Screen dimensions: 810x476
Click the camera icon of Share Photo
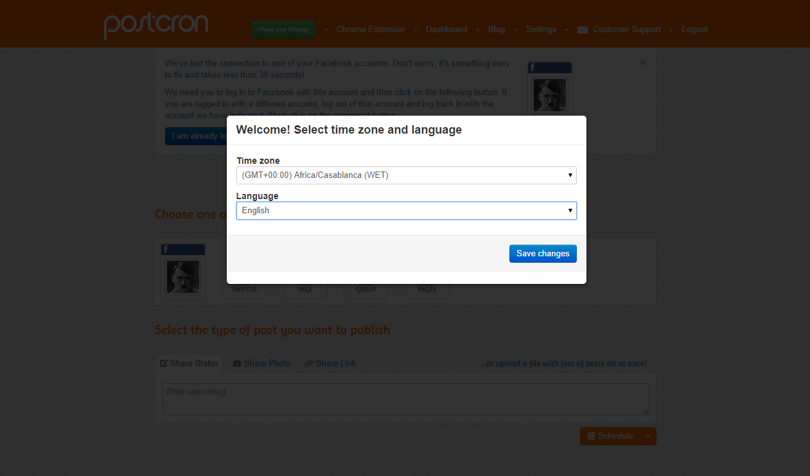tap(237, 364)
